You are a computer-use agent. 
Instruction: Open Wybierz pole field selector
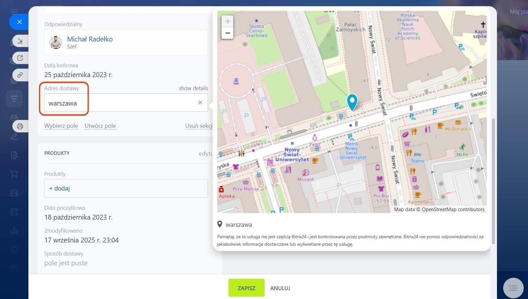pyautogui.click(x=61, y=126)
